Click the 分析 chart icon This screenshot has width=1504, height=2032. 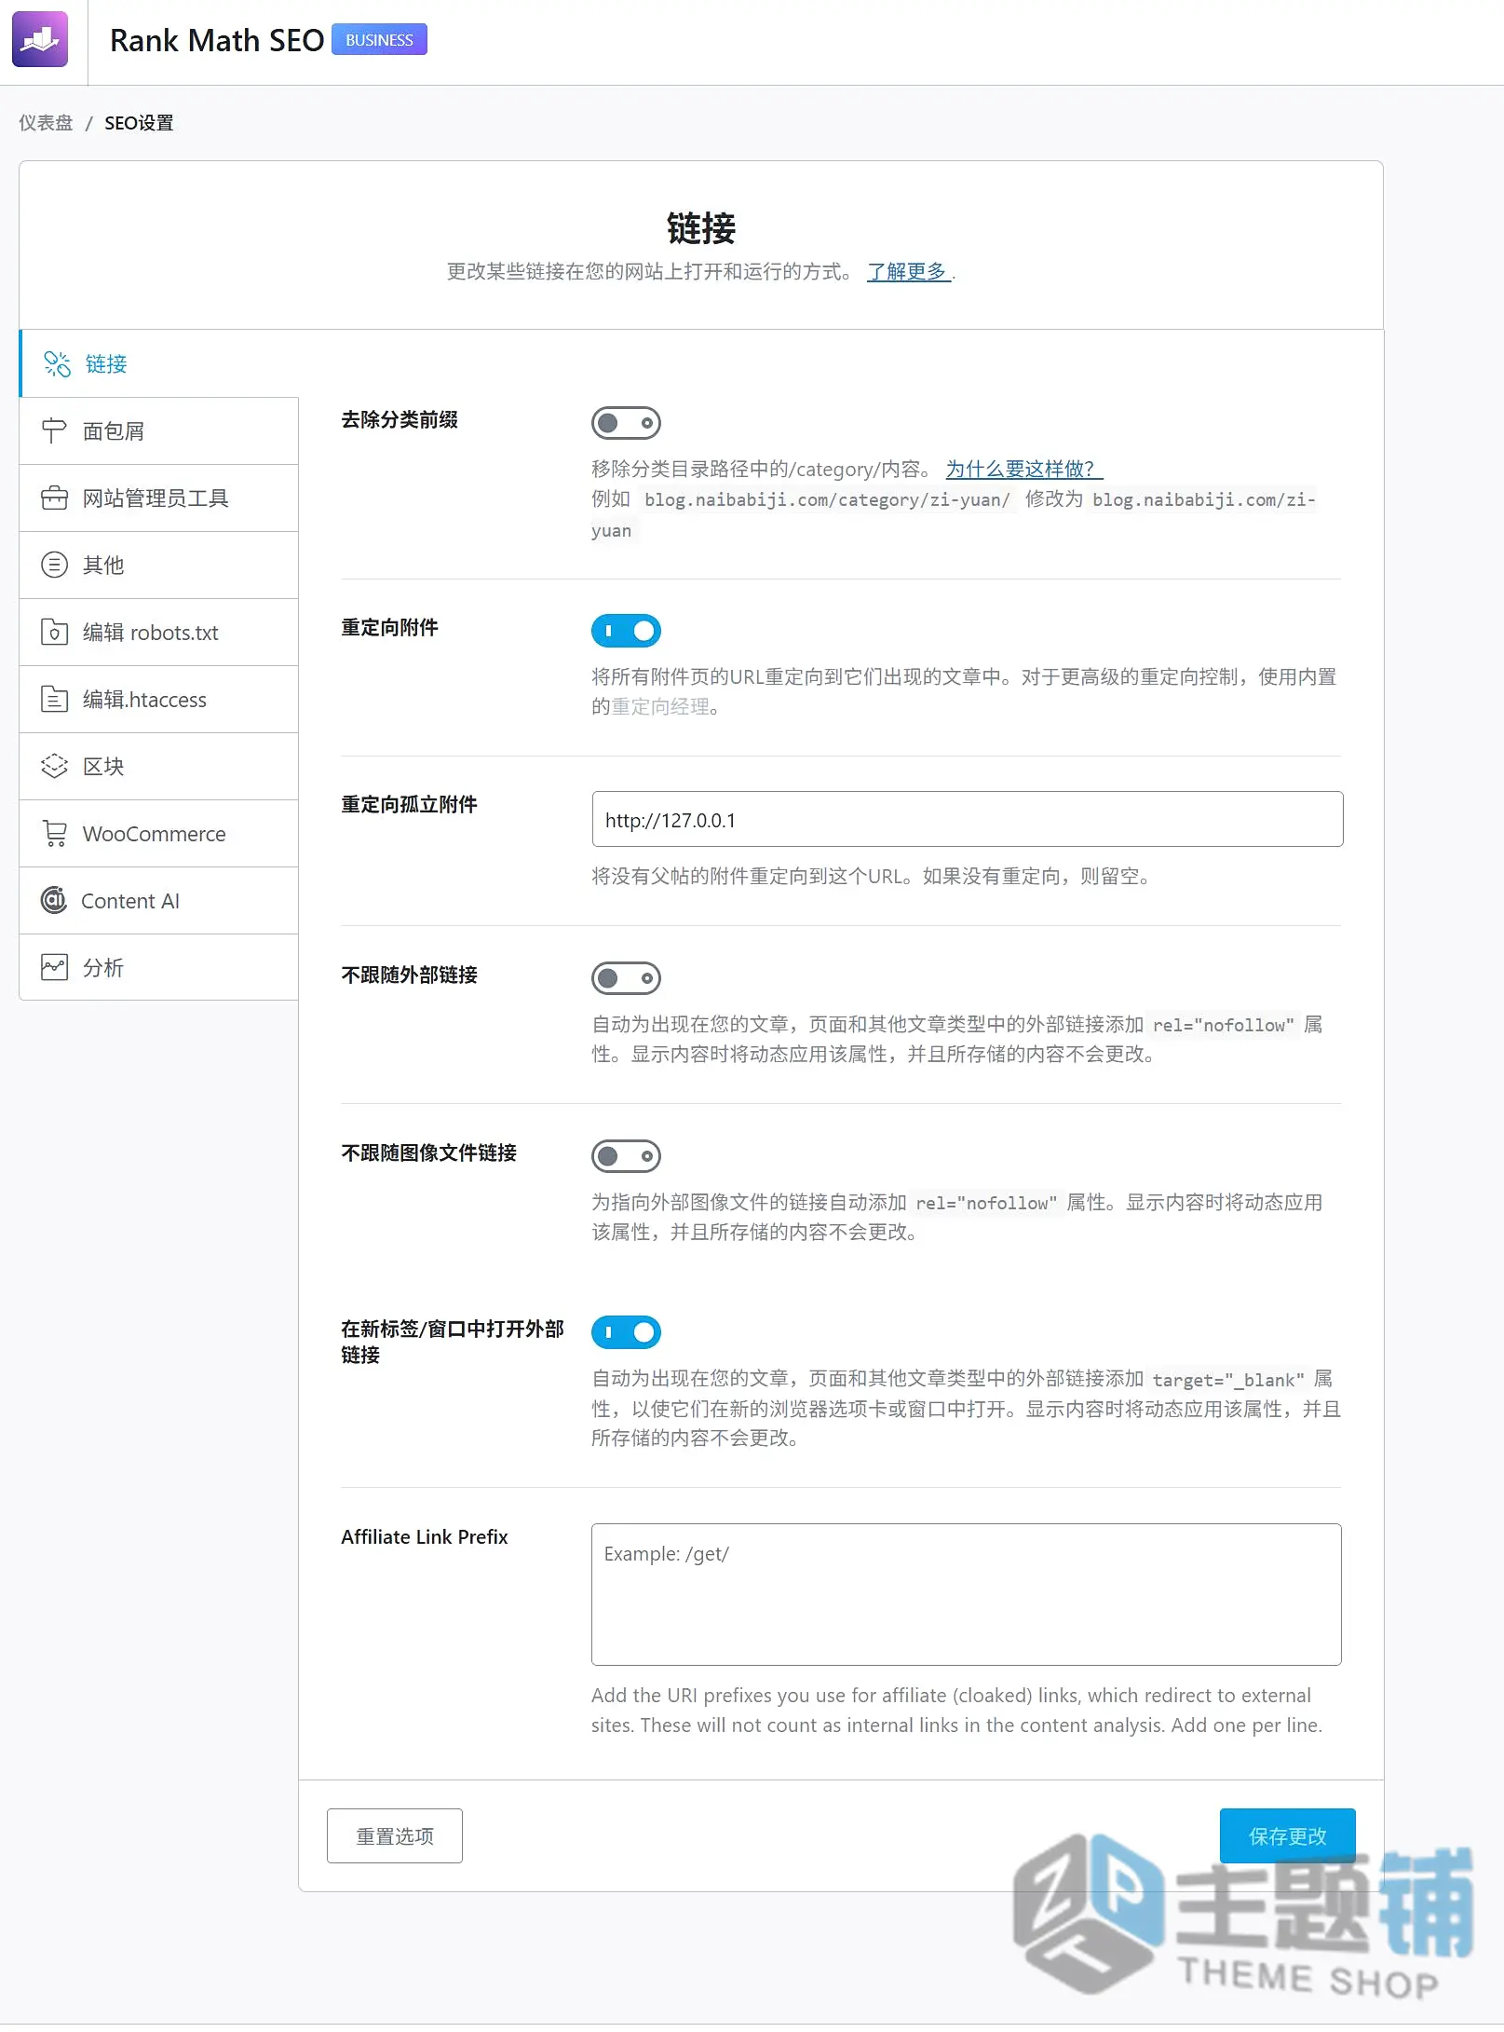pyautogui.click(x=54, y=967)
